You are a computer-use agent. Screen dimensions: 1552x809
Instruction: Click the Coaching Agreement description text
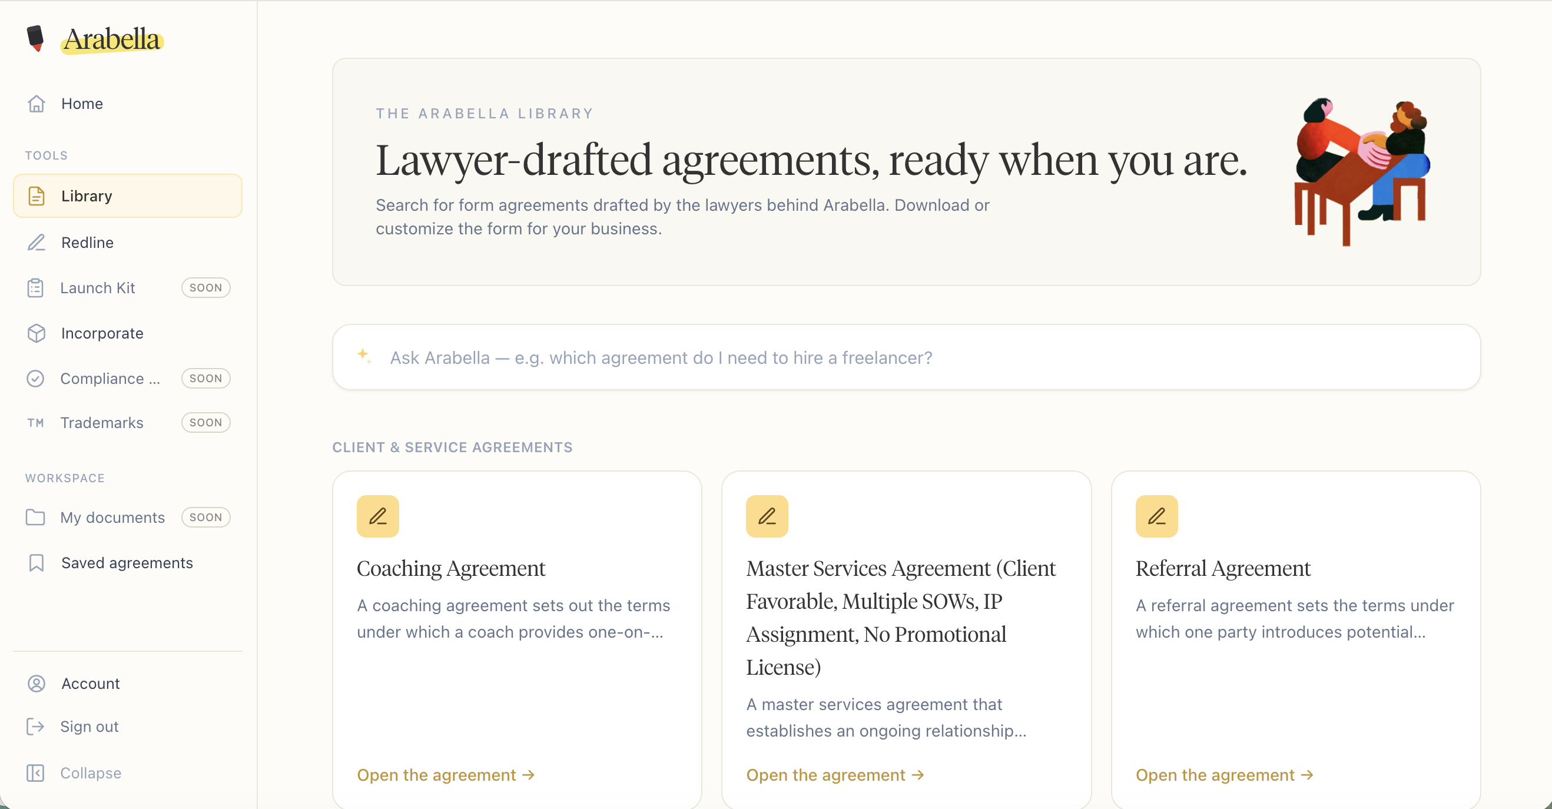tap(513, 619)
